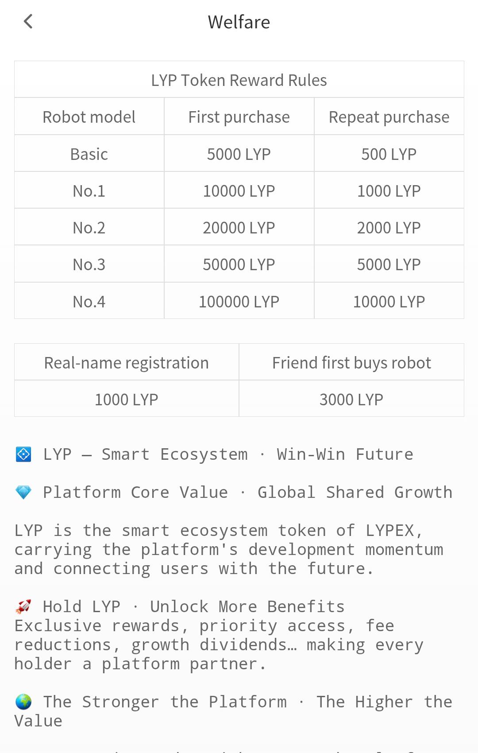
Task: Select the LYP Token Reward Rules header
Action: [239, 80]
